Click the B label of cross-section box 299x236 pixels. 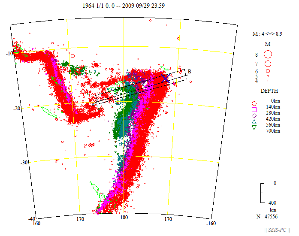190,71
